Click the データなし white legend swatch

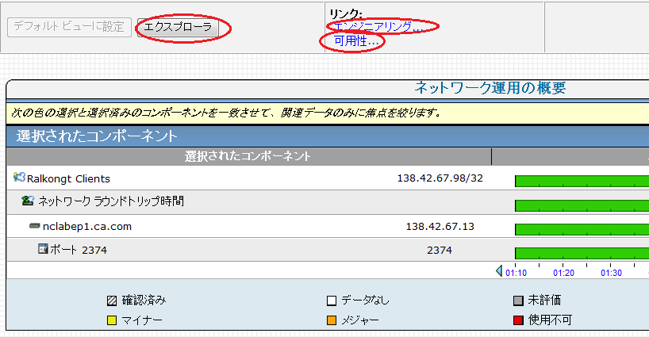[x=332, y=301]
